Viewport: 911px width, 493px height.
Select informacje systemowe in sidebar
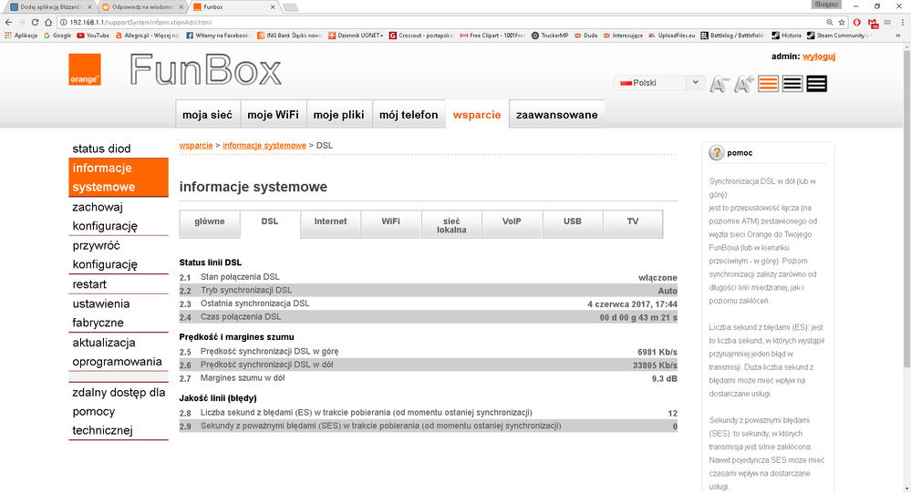(x=119, y=177)
